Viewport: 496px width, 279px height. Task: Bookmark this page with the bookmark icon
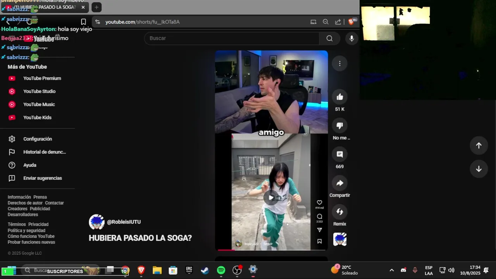[x=83, y=22]
